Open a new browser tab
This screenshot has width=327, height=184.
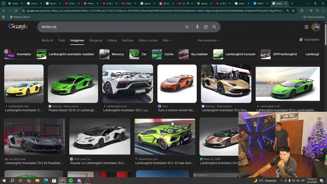click(292, 4)
